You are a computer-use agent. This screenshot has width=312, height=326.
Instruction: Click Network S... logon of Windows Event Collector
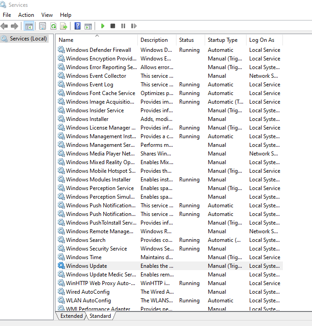[263, 76]
